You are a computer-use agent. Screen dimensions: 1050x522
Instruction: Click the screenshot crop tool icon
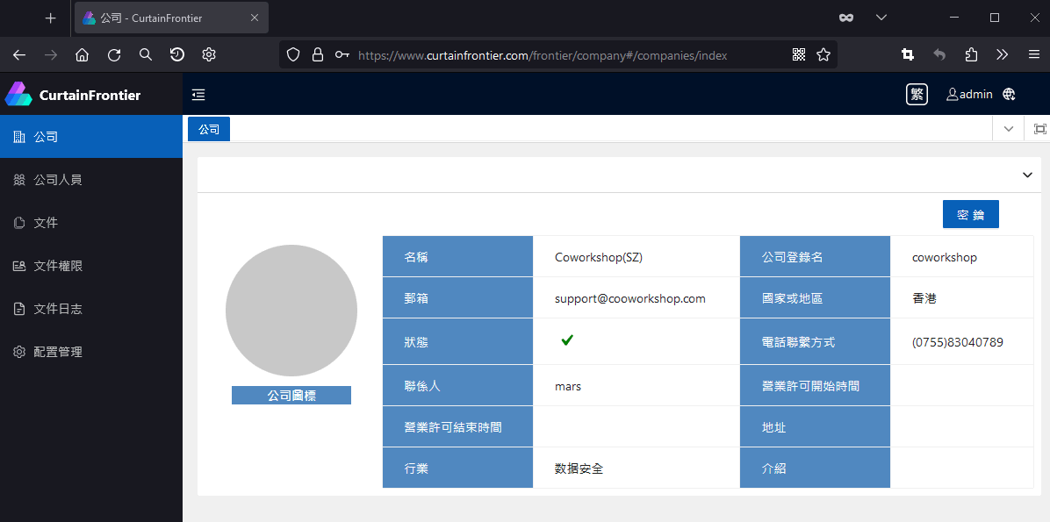tap(908, 55)
